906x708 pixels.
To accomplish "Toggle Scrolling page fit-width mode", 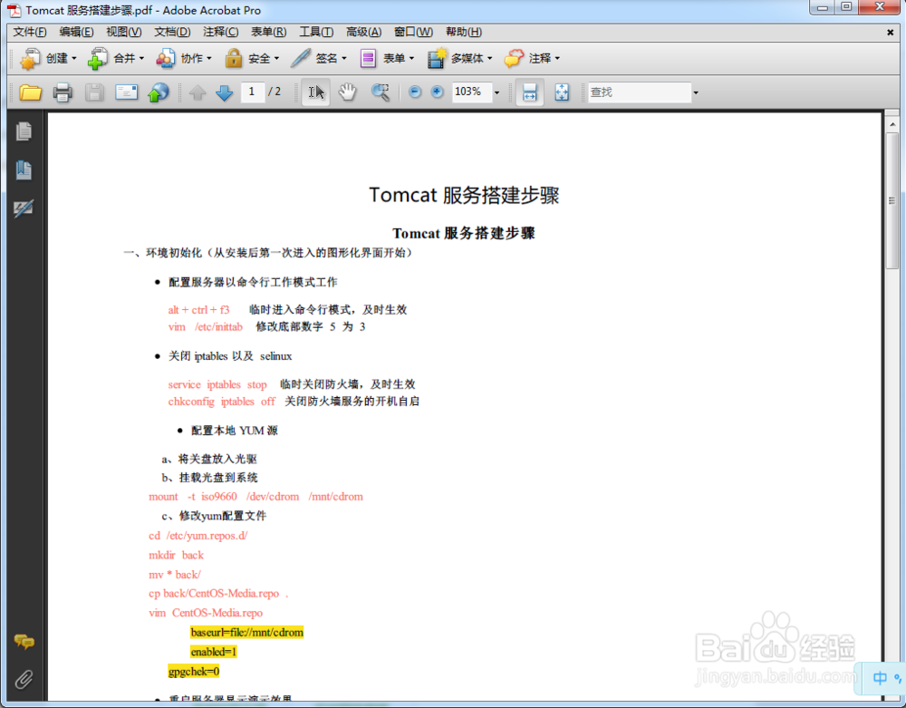I will (529, 92).
